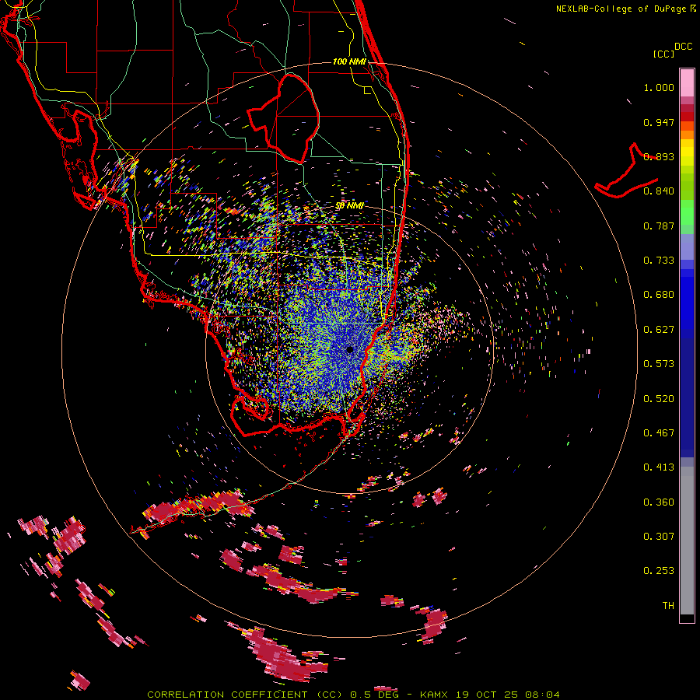The height and width of the screenshot is (700, 700).
Task: Click the 0.520 color scale value
Action: [659, 399]
